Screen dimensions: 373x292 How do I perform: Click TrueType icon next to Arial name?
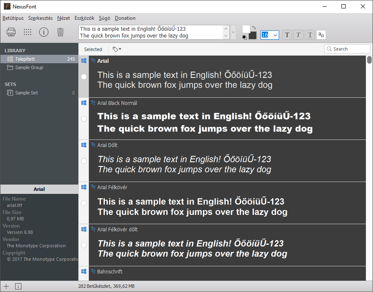[93, 61]
